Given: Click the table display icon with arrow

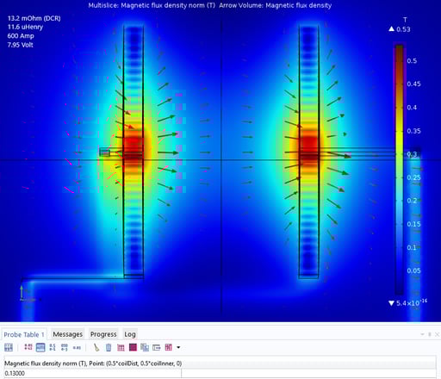Looking at the screenshot, I should click(157, 348).
